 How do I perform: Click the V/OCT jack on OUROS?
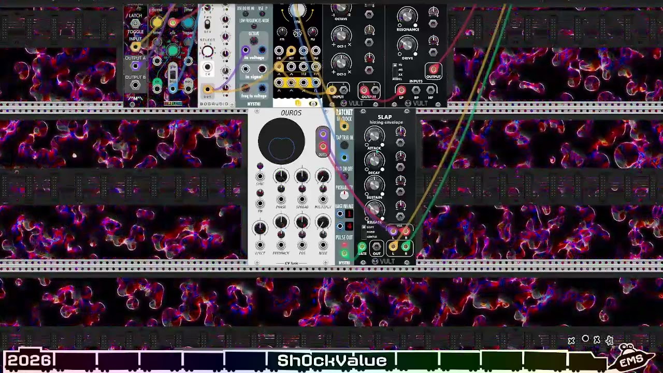260,245
